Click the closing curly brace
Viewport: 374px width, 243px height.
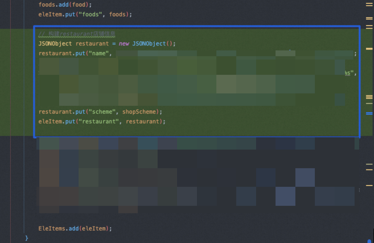click(27, 238)
